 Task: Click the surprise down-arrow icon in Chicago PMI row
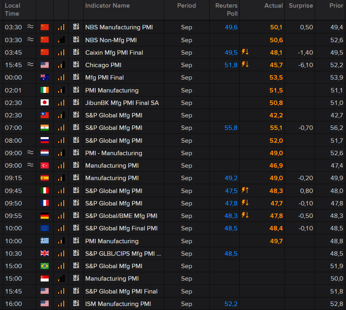245,64
